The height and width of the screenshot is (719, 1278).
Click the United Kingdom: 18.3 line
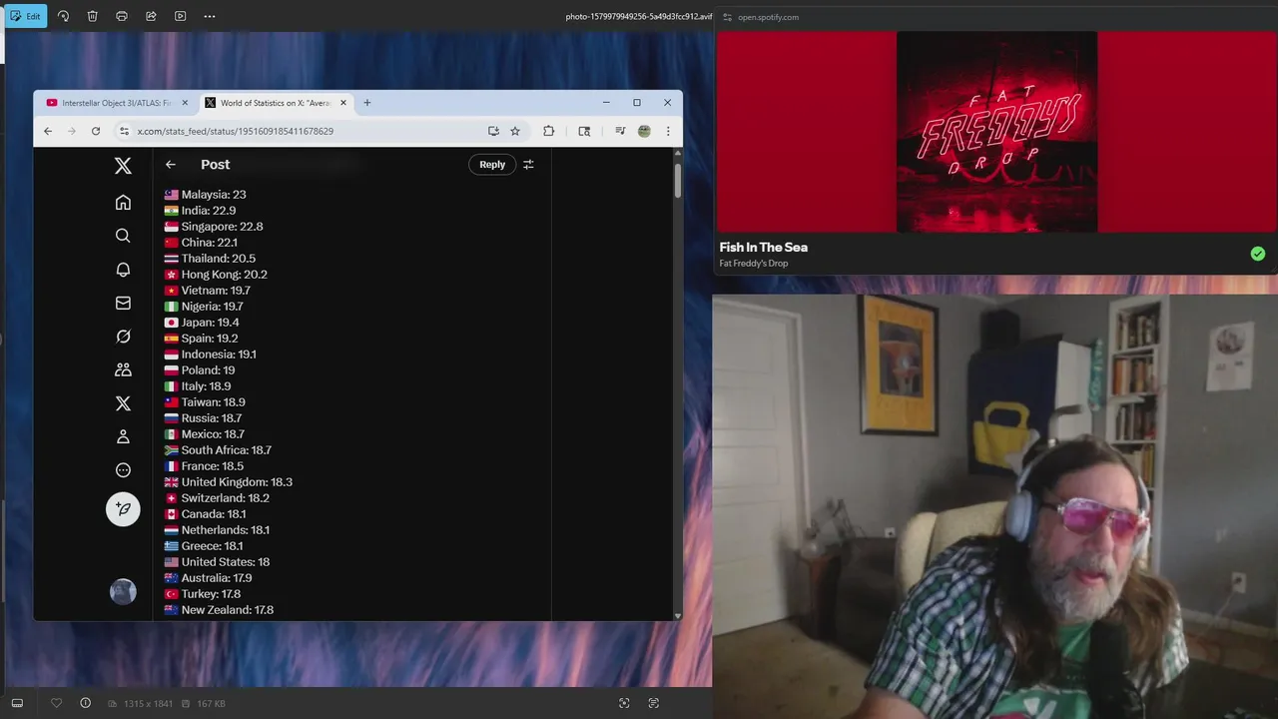(x=229, y=482)
